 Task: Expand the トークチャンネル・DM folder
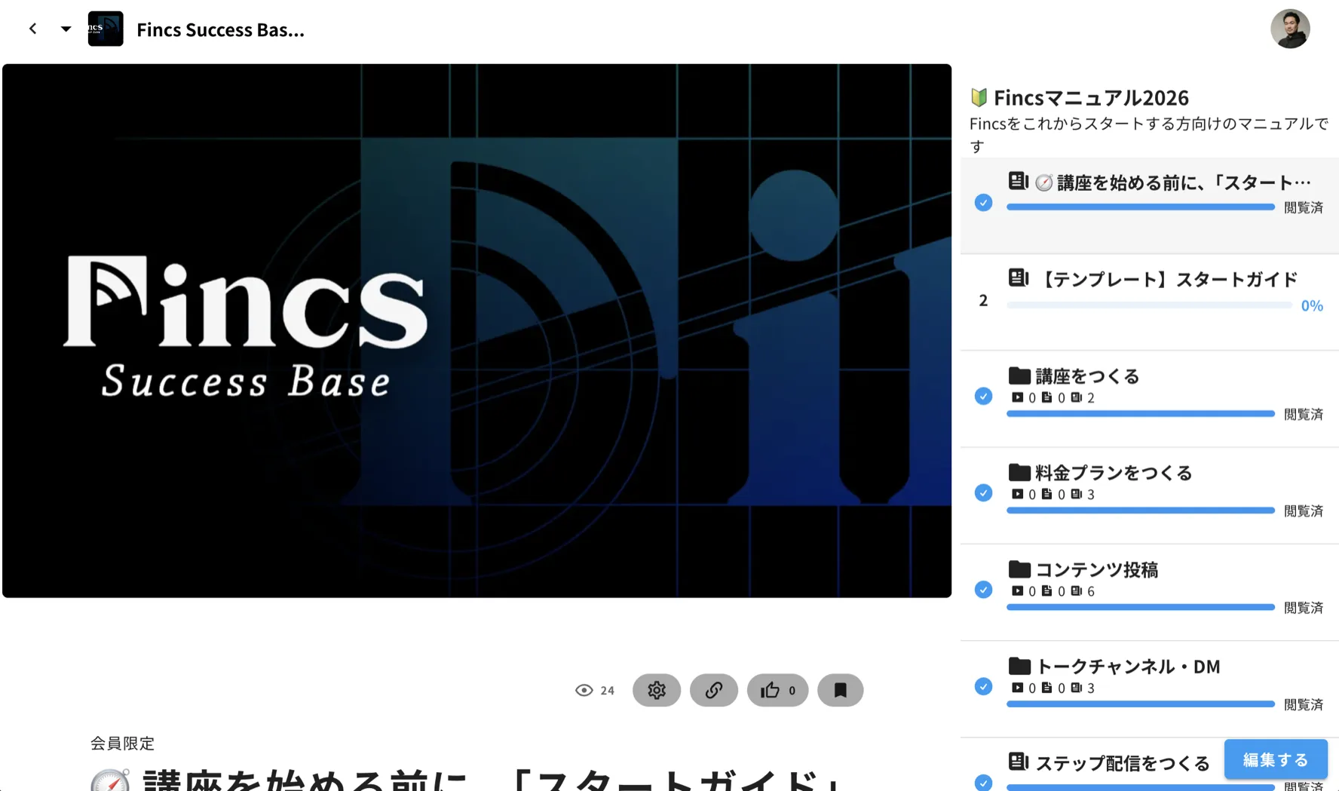pos(1149,689)
